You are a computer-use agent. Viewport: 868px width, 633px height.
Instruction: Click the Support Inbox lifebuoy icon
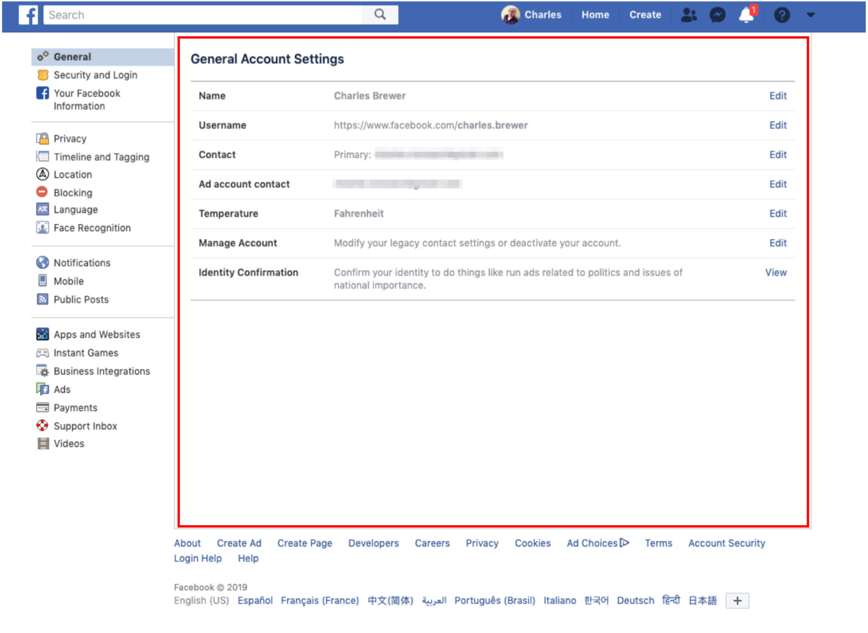[x=42, y=425]
